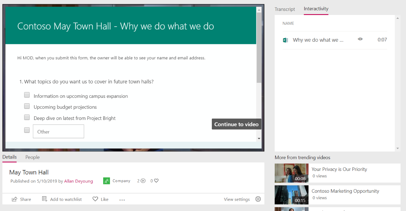Click the Like heart icon

click(95, 199)
